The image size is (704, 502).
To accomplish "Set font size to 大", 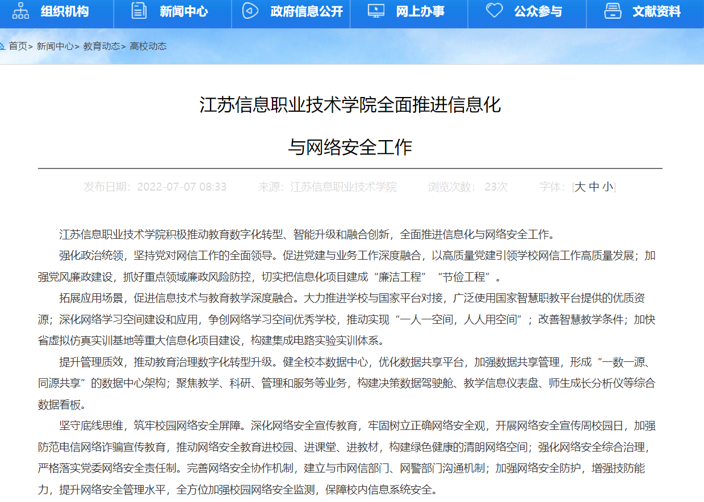I will [x=580, y=187].
